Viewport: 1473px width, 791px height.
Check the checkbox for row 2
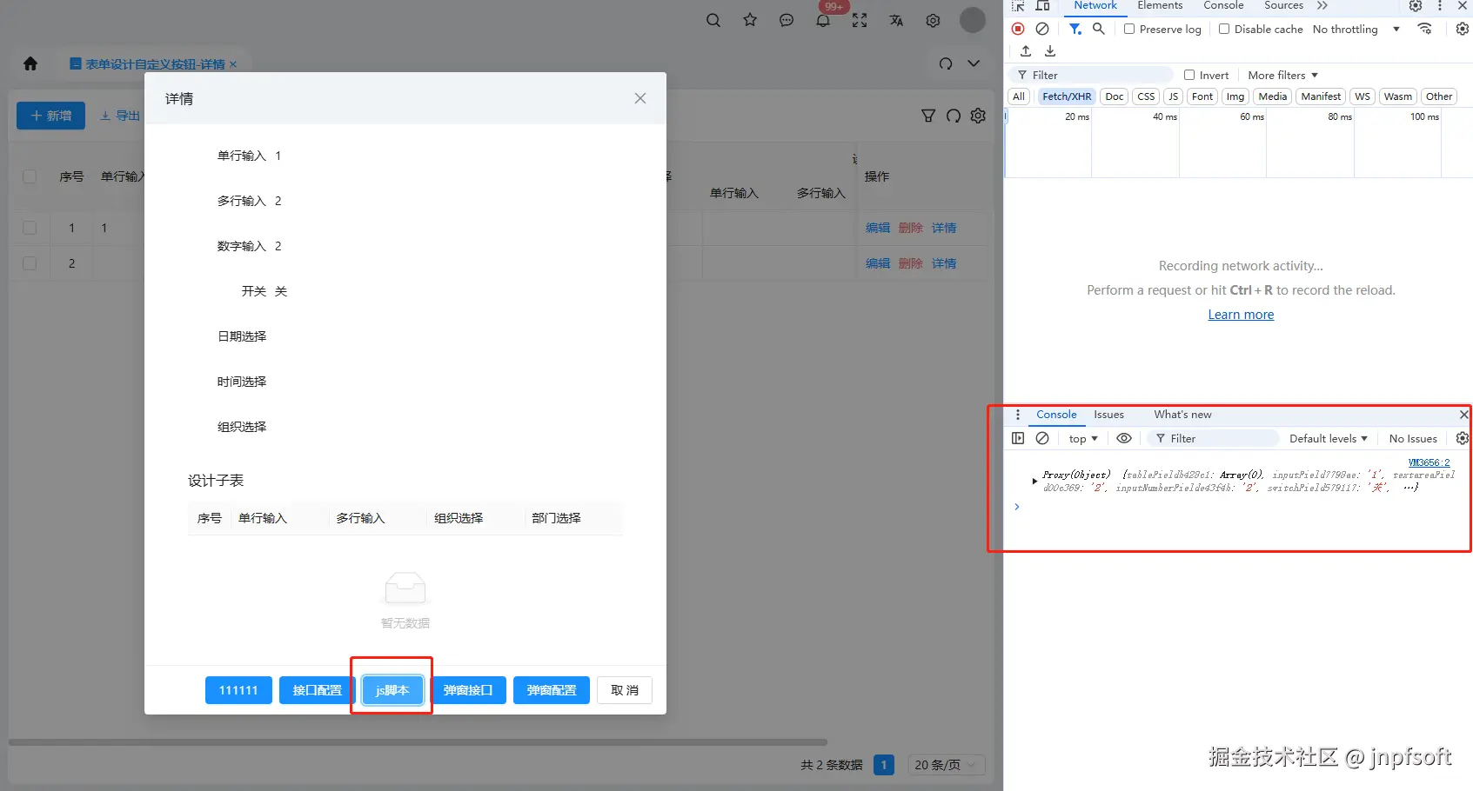[30, 263]
